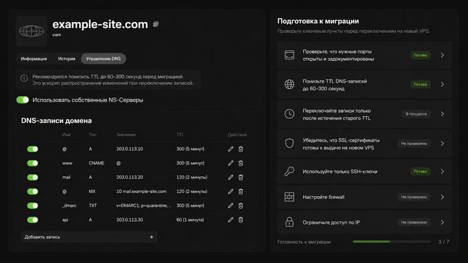This screenshot has width=468, height=263.
Task: Disable the www CNAME record toggle
Action: [33, 163]
